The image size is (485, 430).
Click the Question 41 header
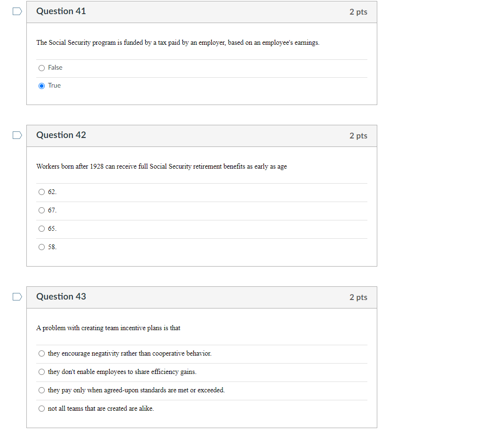click(61, 11)
